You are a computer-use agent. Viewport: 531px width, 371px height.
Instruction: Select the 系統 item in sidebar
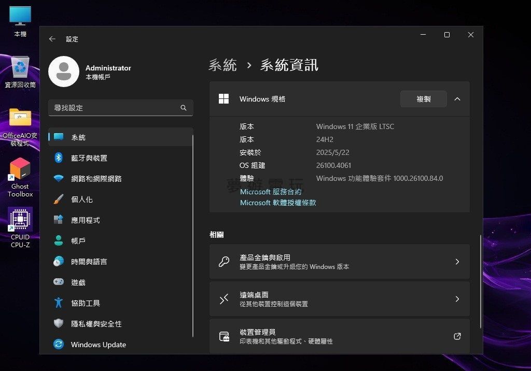point(78,137)
